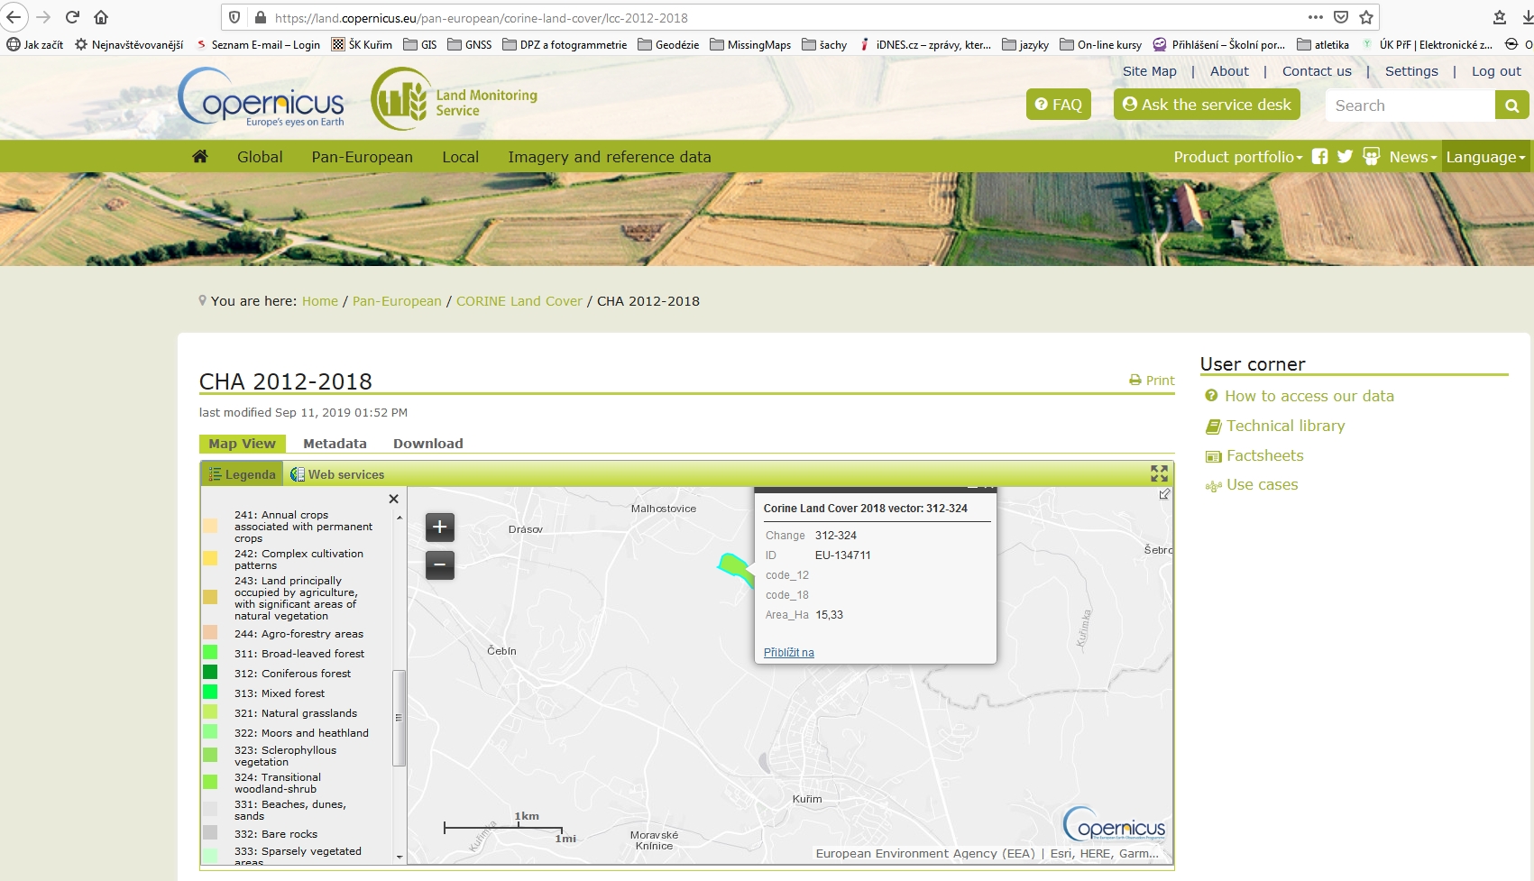Save page to Pocket icon
The width and height of the screenshot is (1534, 881).
click(1341, 17)
